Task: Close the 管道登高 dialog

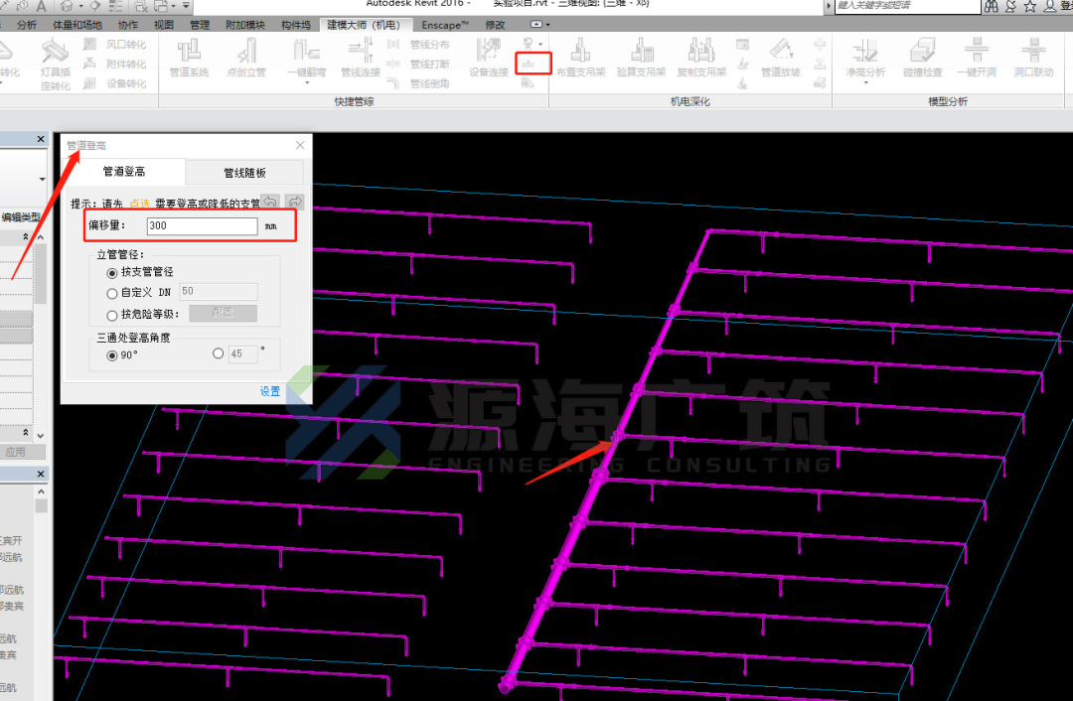Action: (300, 145)
